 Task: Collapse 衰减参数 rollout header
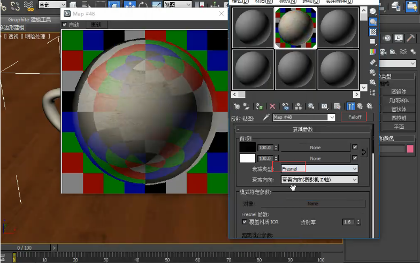pyautogui.click(x=303, y=129)
